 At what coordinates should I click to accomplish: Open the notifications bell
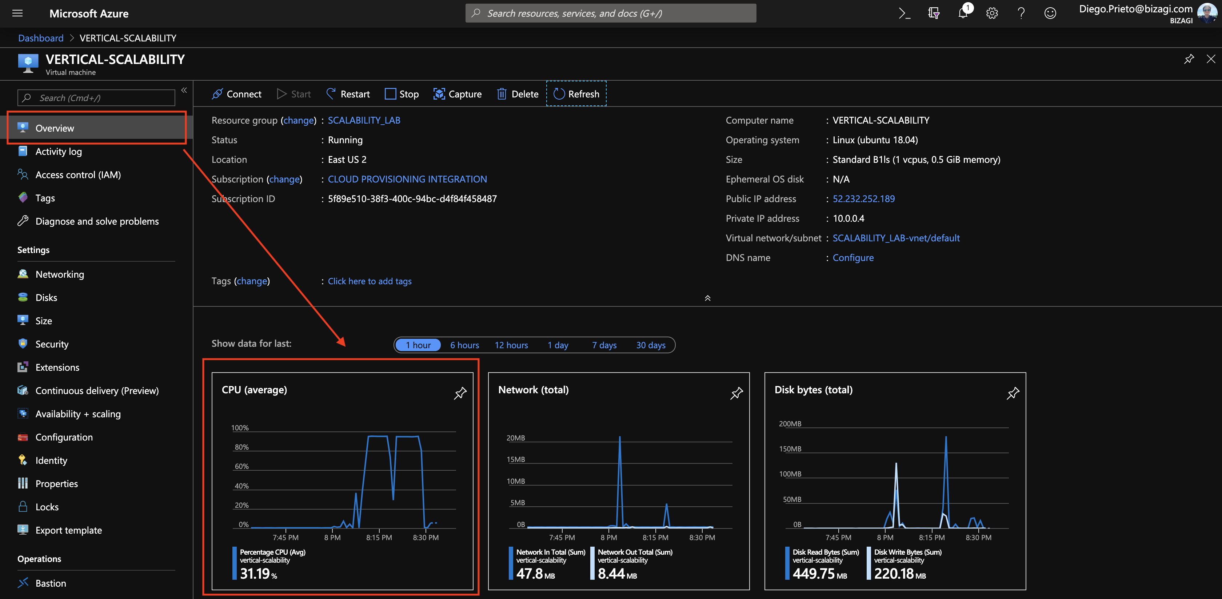pyautogui.click(x=963, y=13)
